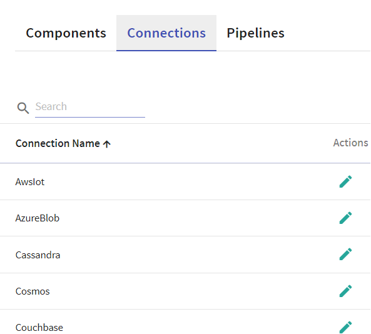Open the Pipelines tab

tap(255, 33)
